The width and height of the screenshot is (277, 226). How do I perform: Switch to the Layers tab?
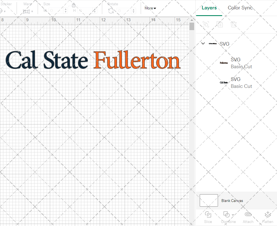tap(209, 8)
